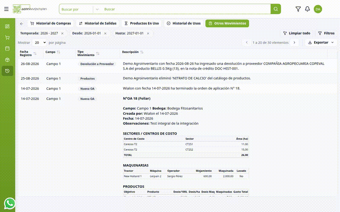Click the Productos movement type badge
340x212 pixels.
coord(87,78)
